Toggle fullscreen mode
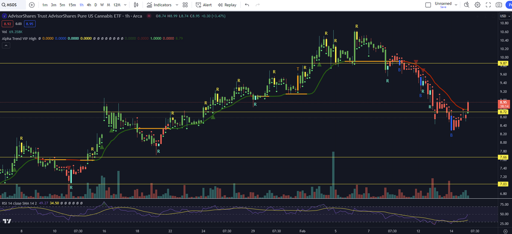This screenshot has width=512, height=234. [488, 5]
